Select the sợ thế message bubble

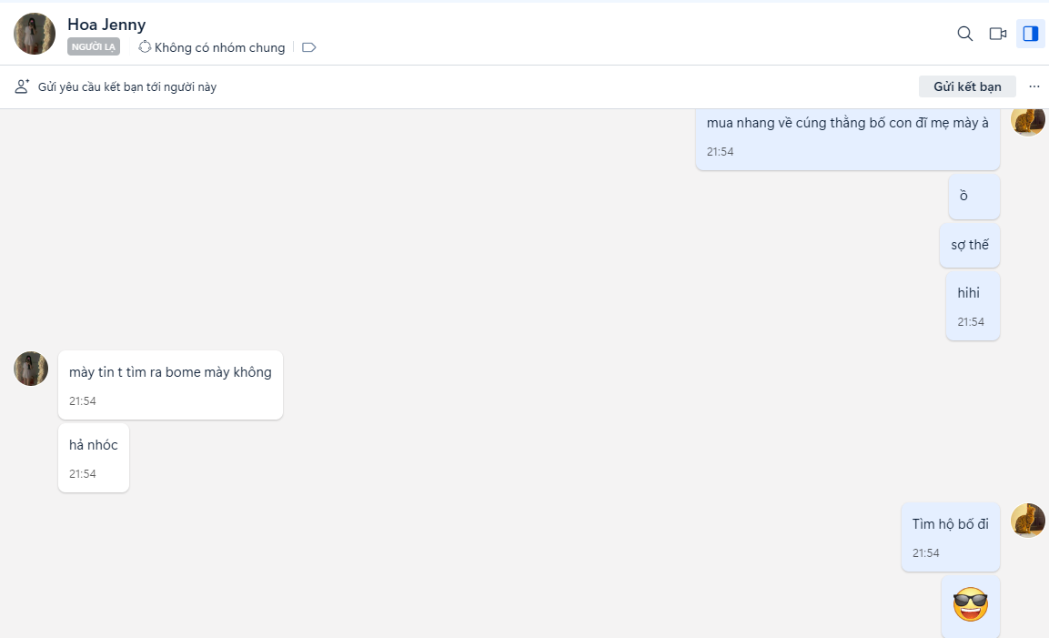[970, 245]
